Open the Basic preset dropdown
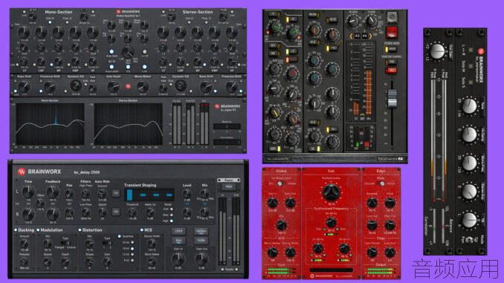Image resolution: width=504 pixels, height=283 pixels. tap(228, 180)
